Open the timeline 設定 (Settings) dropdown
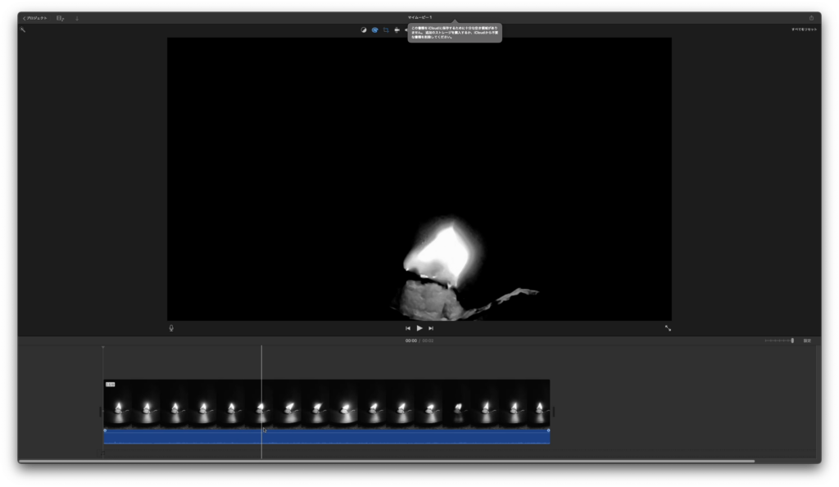839x487 pixels. click(807, 340)
